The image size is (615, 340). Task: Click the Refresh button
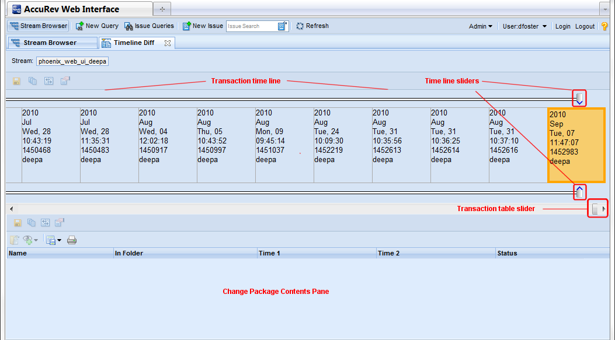point(312,26)
